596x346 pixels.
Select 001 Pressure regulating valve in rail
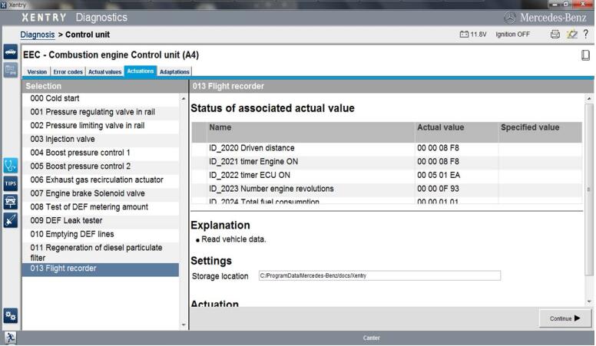click(101, 112)
